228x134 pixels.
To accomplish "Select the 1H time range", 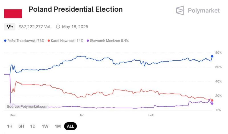I will click(10, 126).
